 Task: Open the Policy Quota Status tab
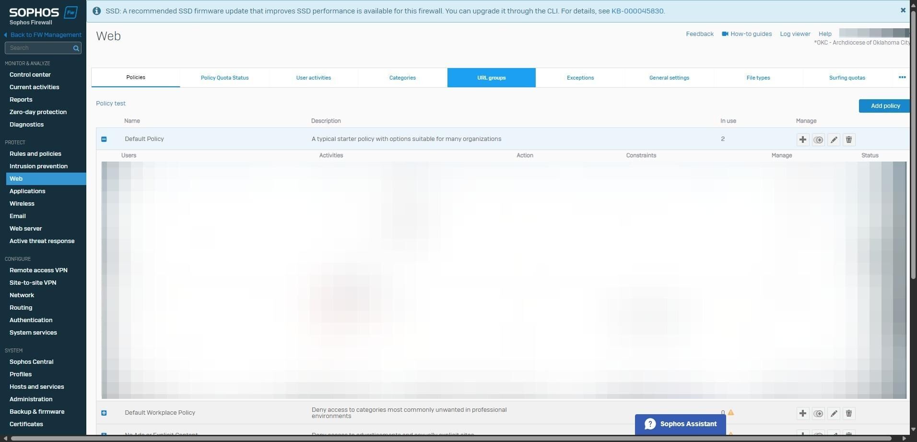click(224, 78)
